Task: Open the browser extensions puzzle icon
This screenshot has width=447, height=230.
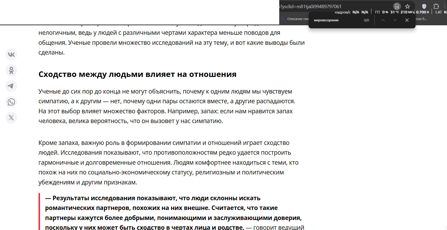Action: pos(436,6)
